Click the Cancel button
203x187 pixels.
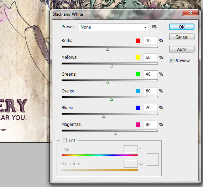pos(182,37)
